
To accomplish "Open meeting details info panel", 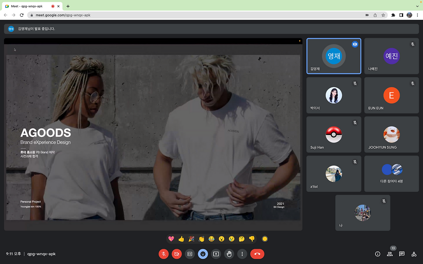I will [378, 254].
